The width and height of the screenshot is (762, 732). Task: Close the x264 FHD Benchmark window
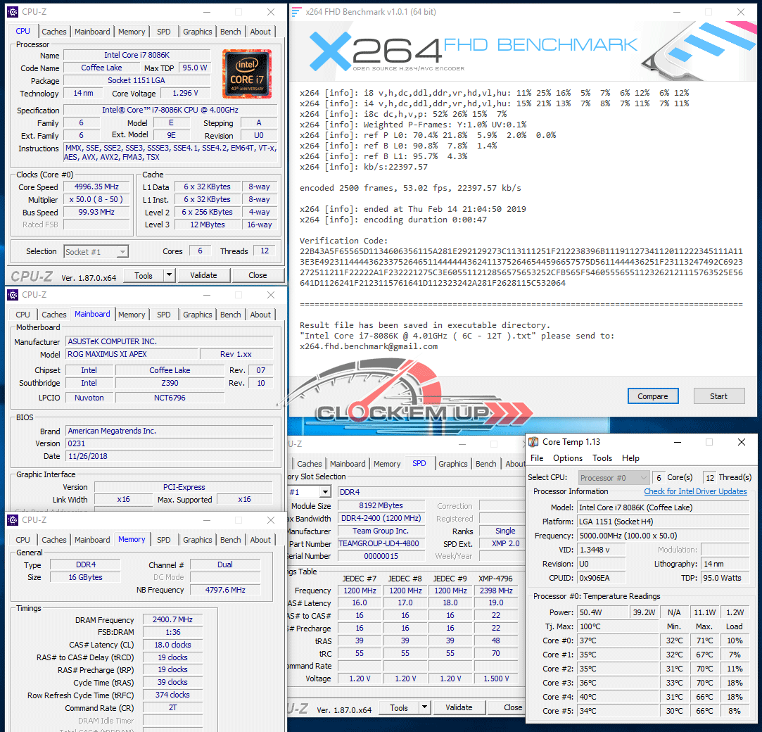point(740,12)
